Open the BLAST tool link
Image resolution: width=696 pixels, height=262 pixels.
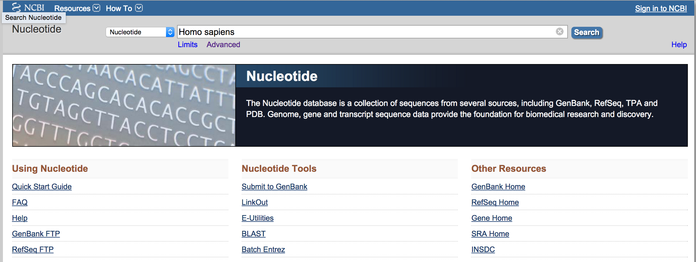[x=253, y=234]
